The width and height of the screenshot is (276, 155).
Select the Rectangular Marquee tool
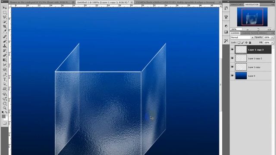point(5,12)
